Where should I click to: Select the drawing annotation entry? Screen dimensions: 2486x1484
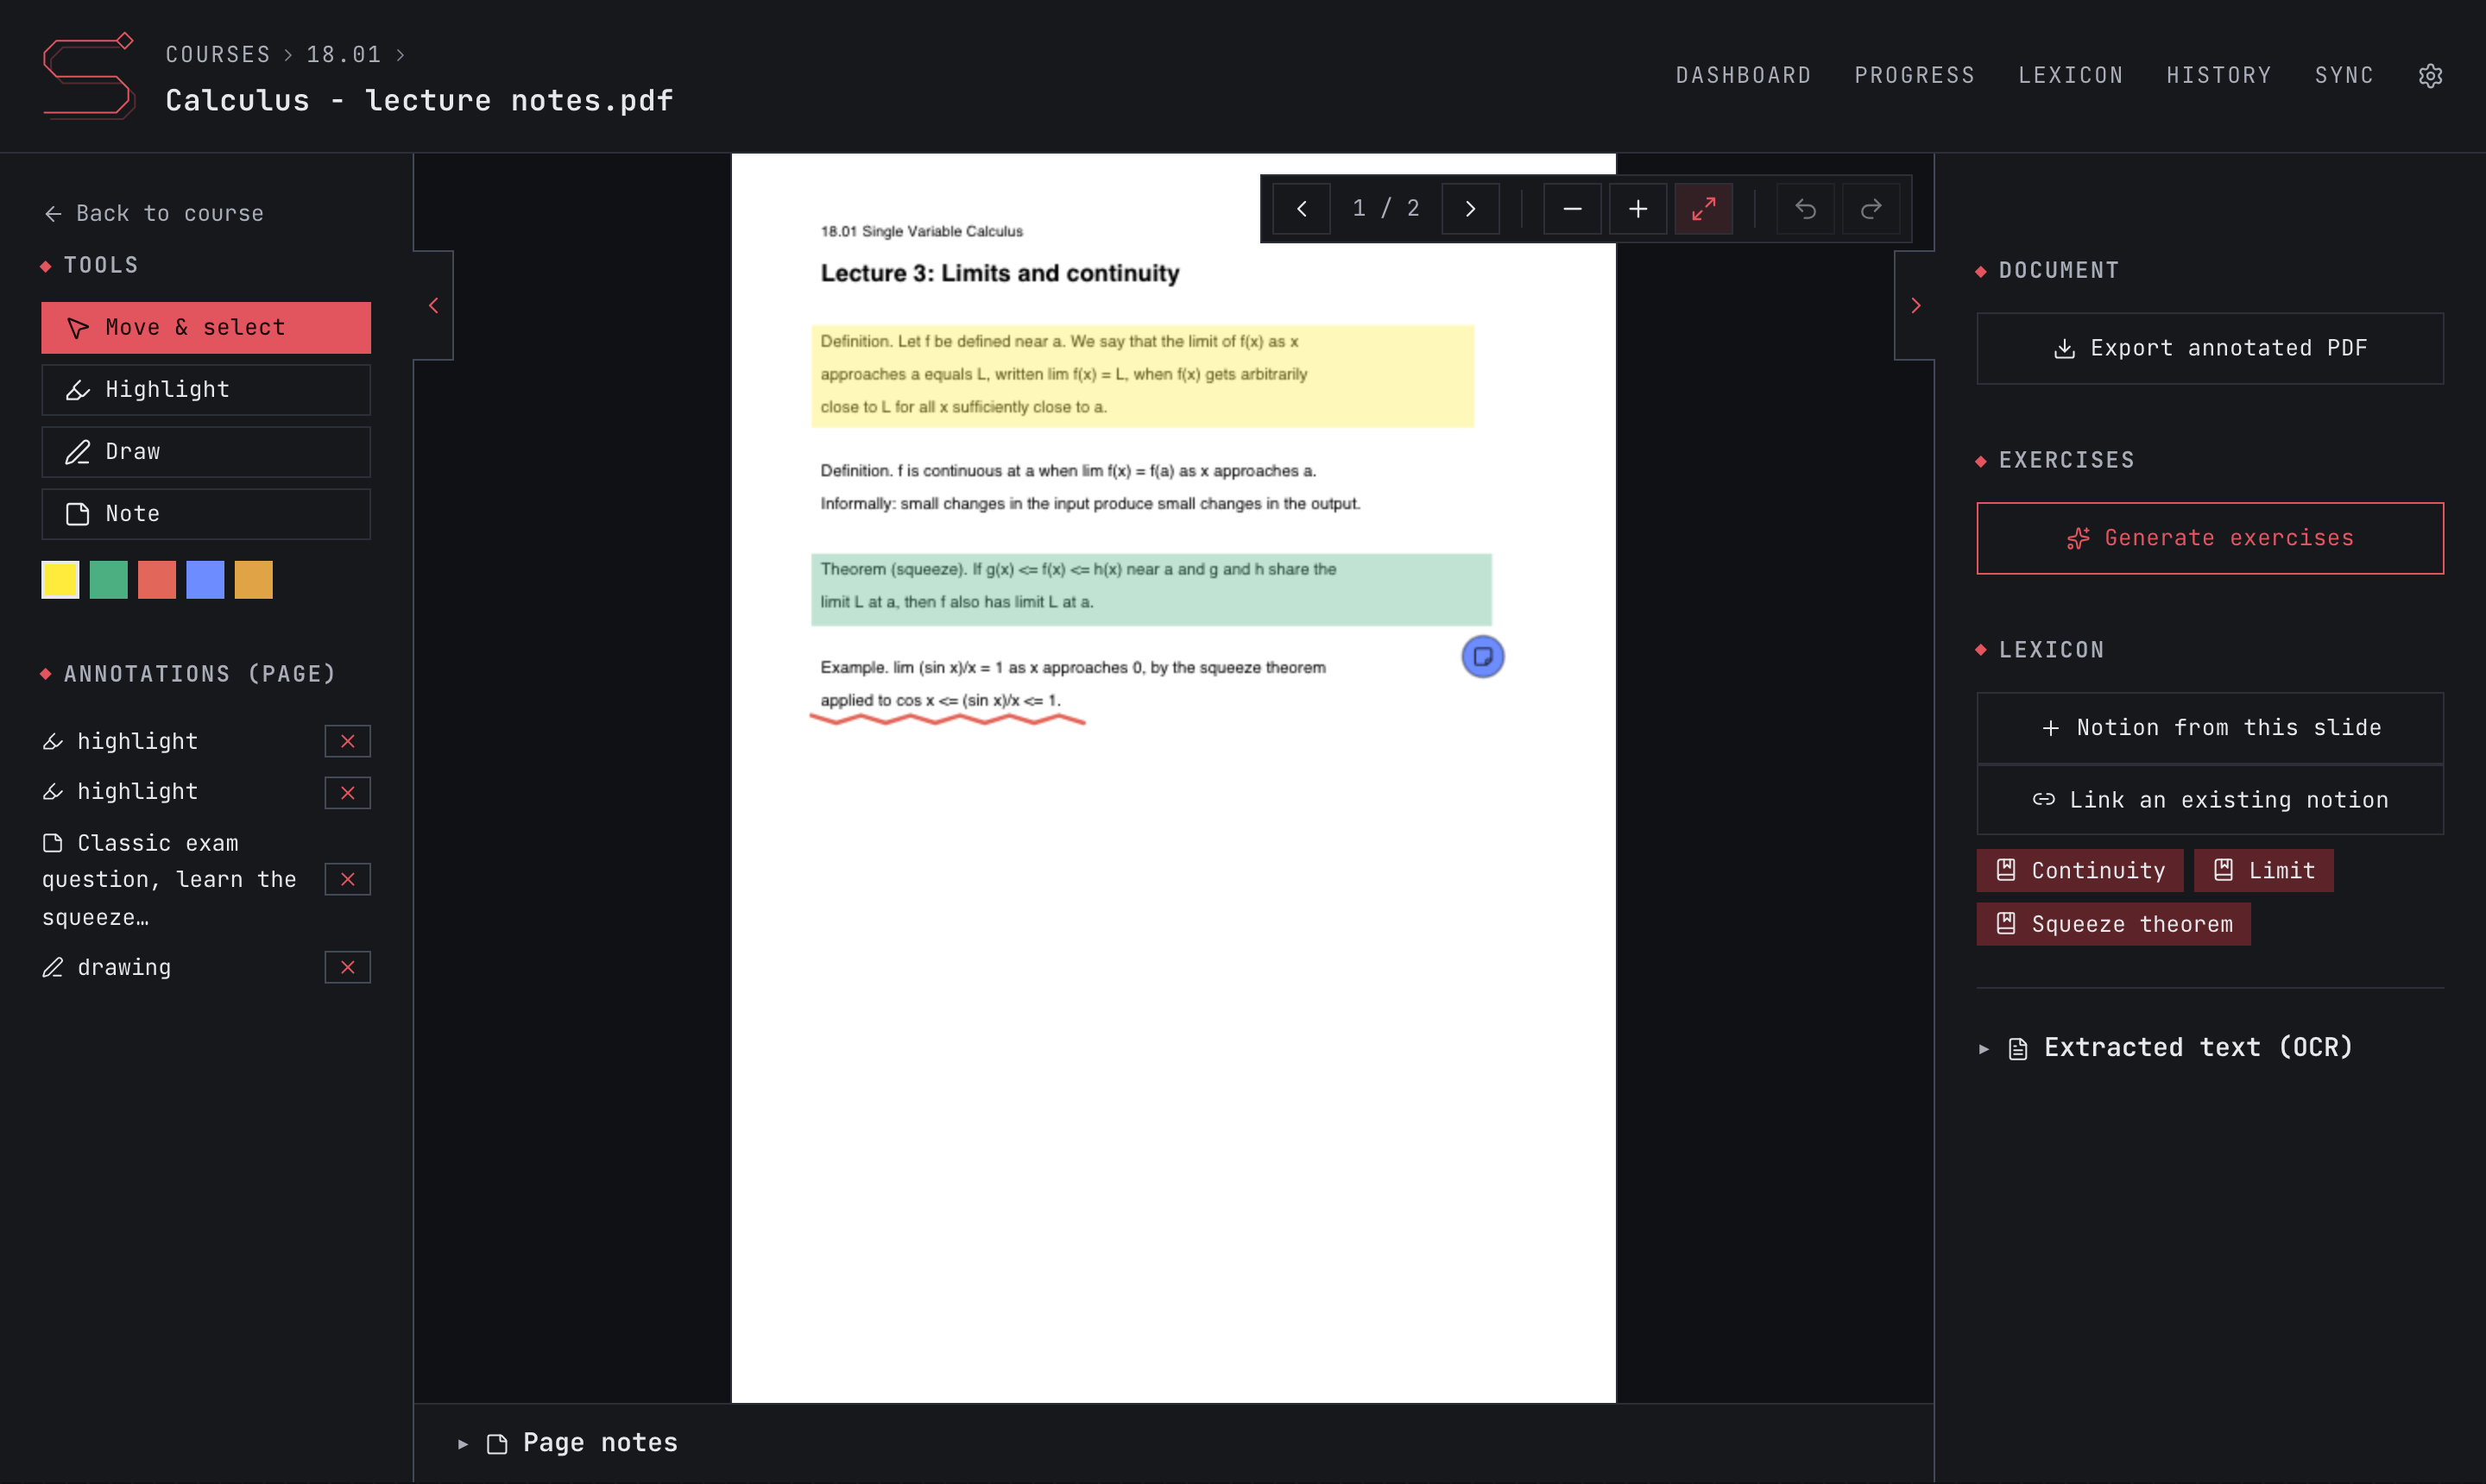pos(106,967)
